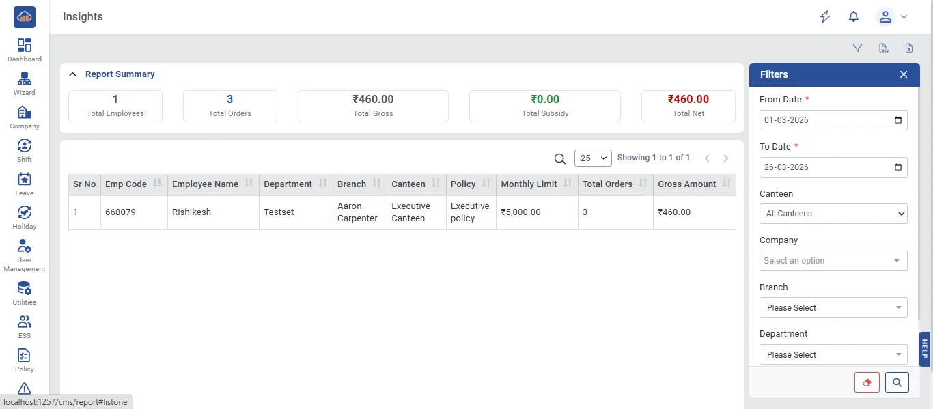Open the table search magnifier
Image resolution: width=933 pixels, height=409 pixels.
click(560, 158)
